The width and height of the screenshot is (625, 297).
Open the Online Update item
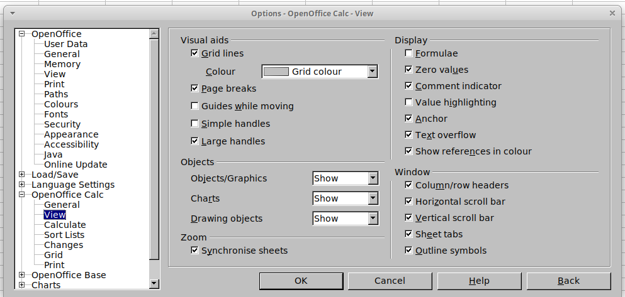click(x=76, y=165)
